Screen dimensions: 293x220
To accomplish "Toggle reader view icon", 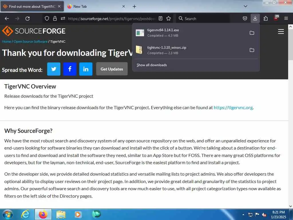I will point(160,18).
